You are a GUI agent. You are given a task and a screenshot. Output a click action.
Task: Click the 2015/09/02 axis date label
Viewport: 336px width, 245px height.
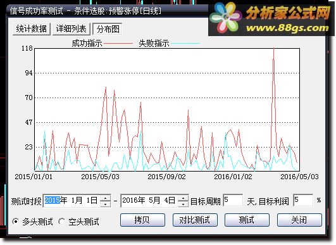[166, 177]
